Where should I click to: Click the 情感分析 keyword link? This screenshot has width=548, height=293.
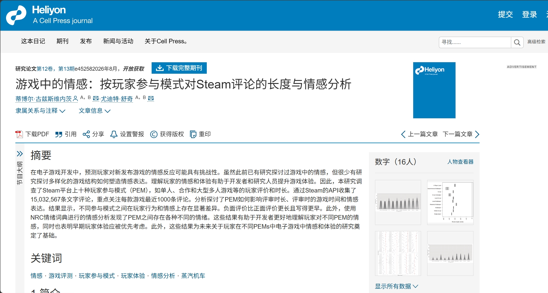tap(163, 276)
